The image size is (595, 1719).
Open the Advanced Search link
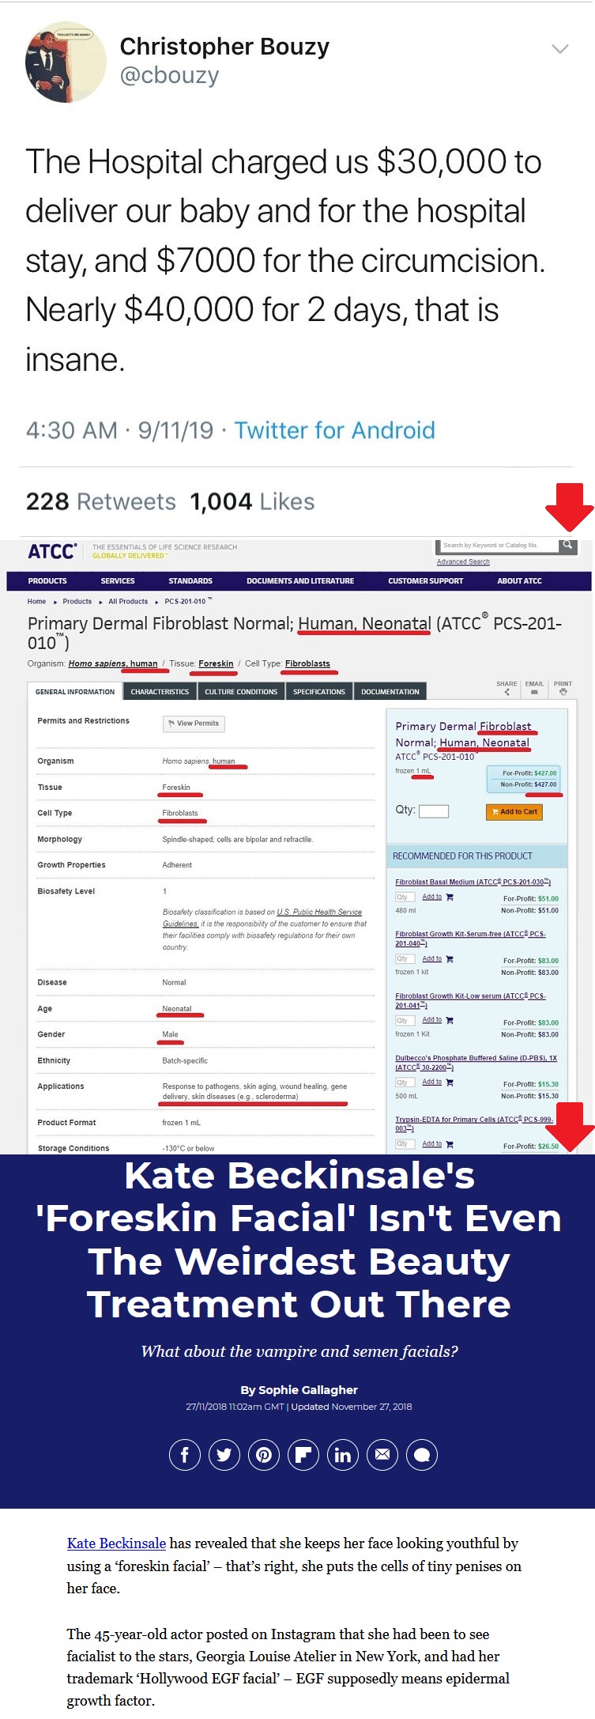pyautogui.click(x=463, y=562)
